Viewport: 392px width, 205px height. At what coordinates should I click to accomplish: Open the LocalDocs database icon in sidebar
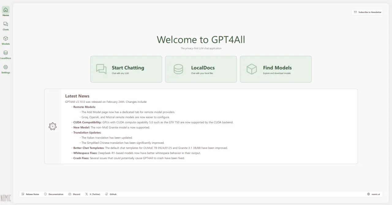pyautogui.click(x=6, y=53)
